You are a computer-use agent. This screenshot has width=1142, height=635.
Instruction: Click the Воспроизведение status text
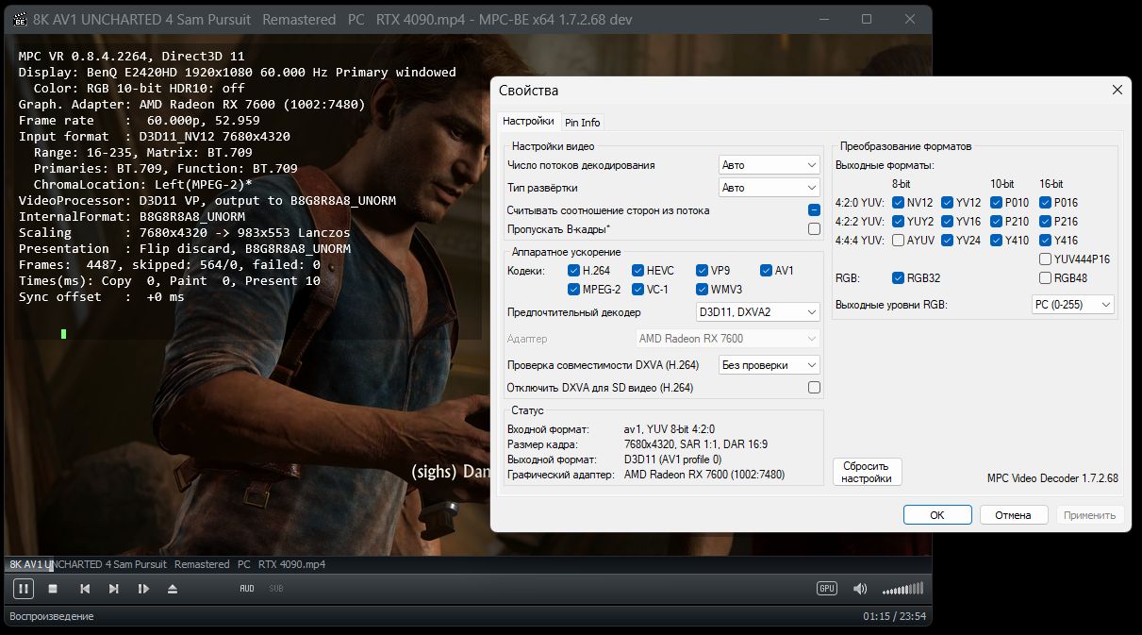click(x=51, y=616)
